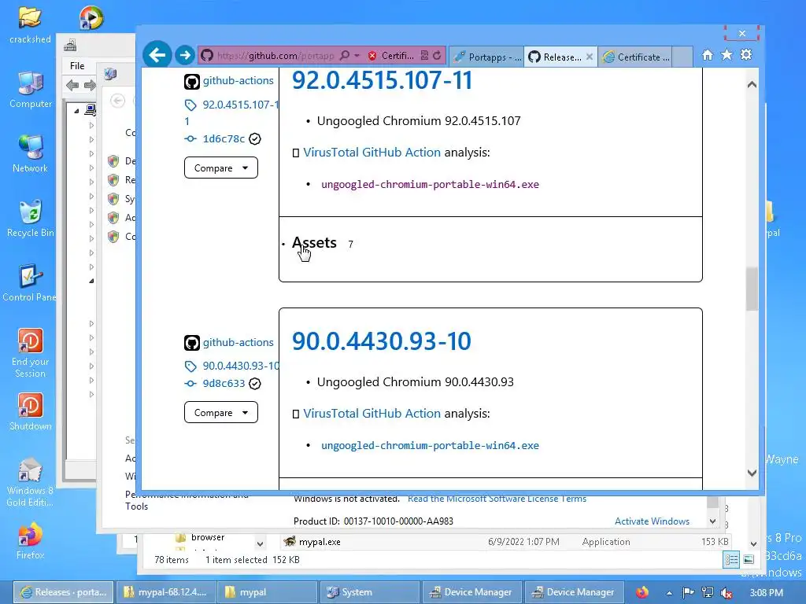Click muted volume icon in system tray
Screen dimensions: 806x604
click(x=727, y=593)
